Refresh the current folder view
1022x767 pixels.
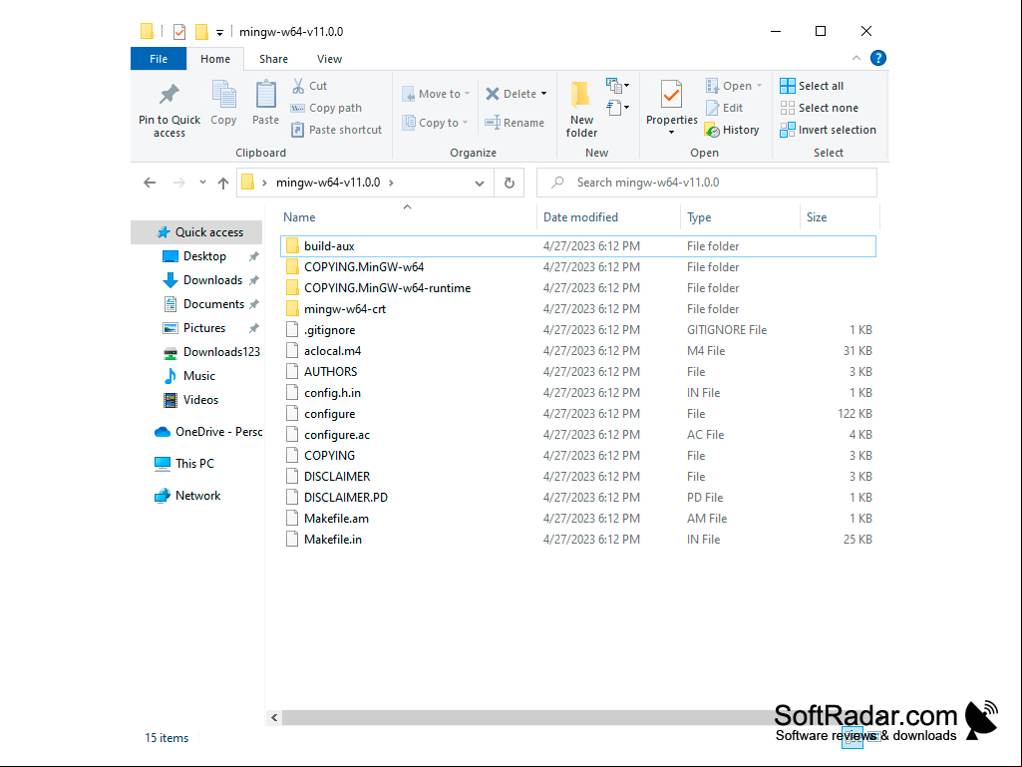click(x=510, y=183)
